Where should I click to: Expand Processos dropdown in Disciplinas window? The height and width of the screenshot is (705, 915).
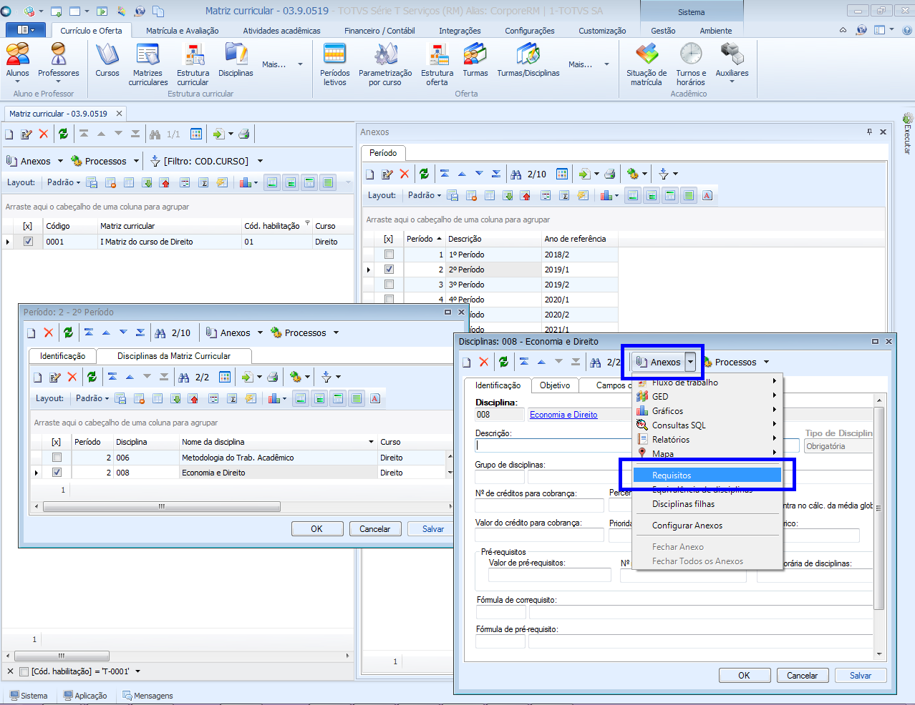(766, 362)
